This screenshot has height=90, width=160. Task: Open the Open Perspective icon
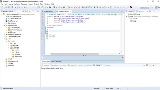[x=152, y=7]
